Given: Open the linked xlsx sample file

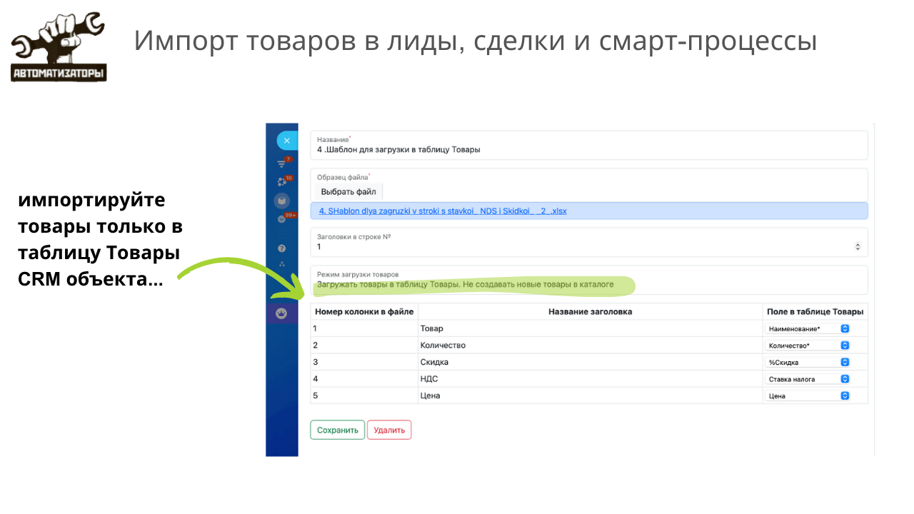Looking at the screenshot, I should pos(443,211).
